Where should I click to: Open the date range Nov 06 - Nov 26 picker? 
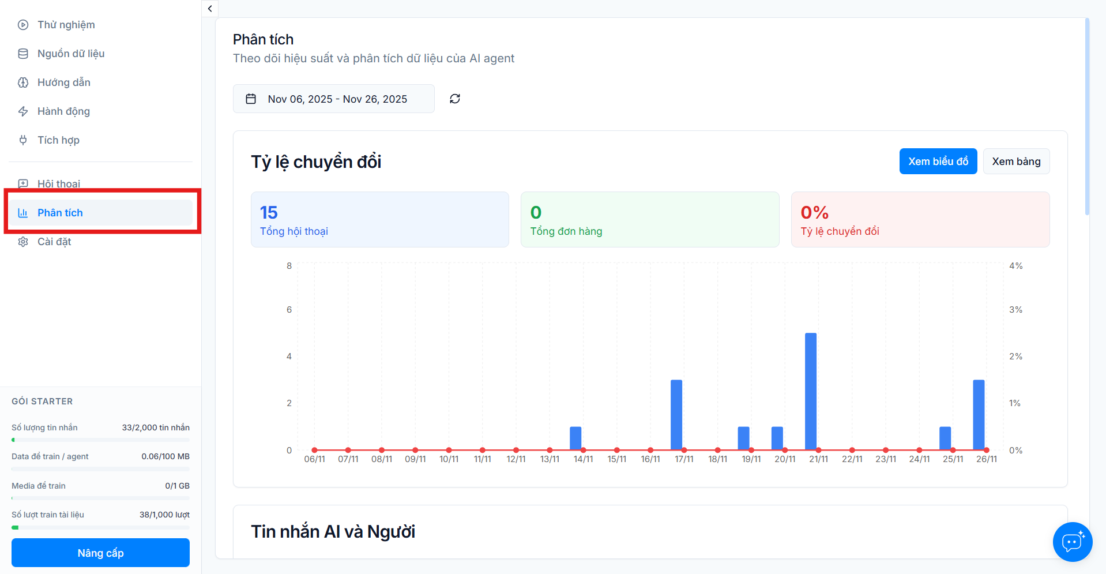[x=334, y=99]
